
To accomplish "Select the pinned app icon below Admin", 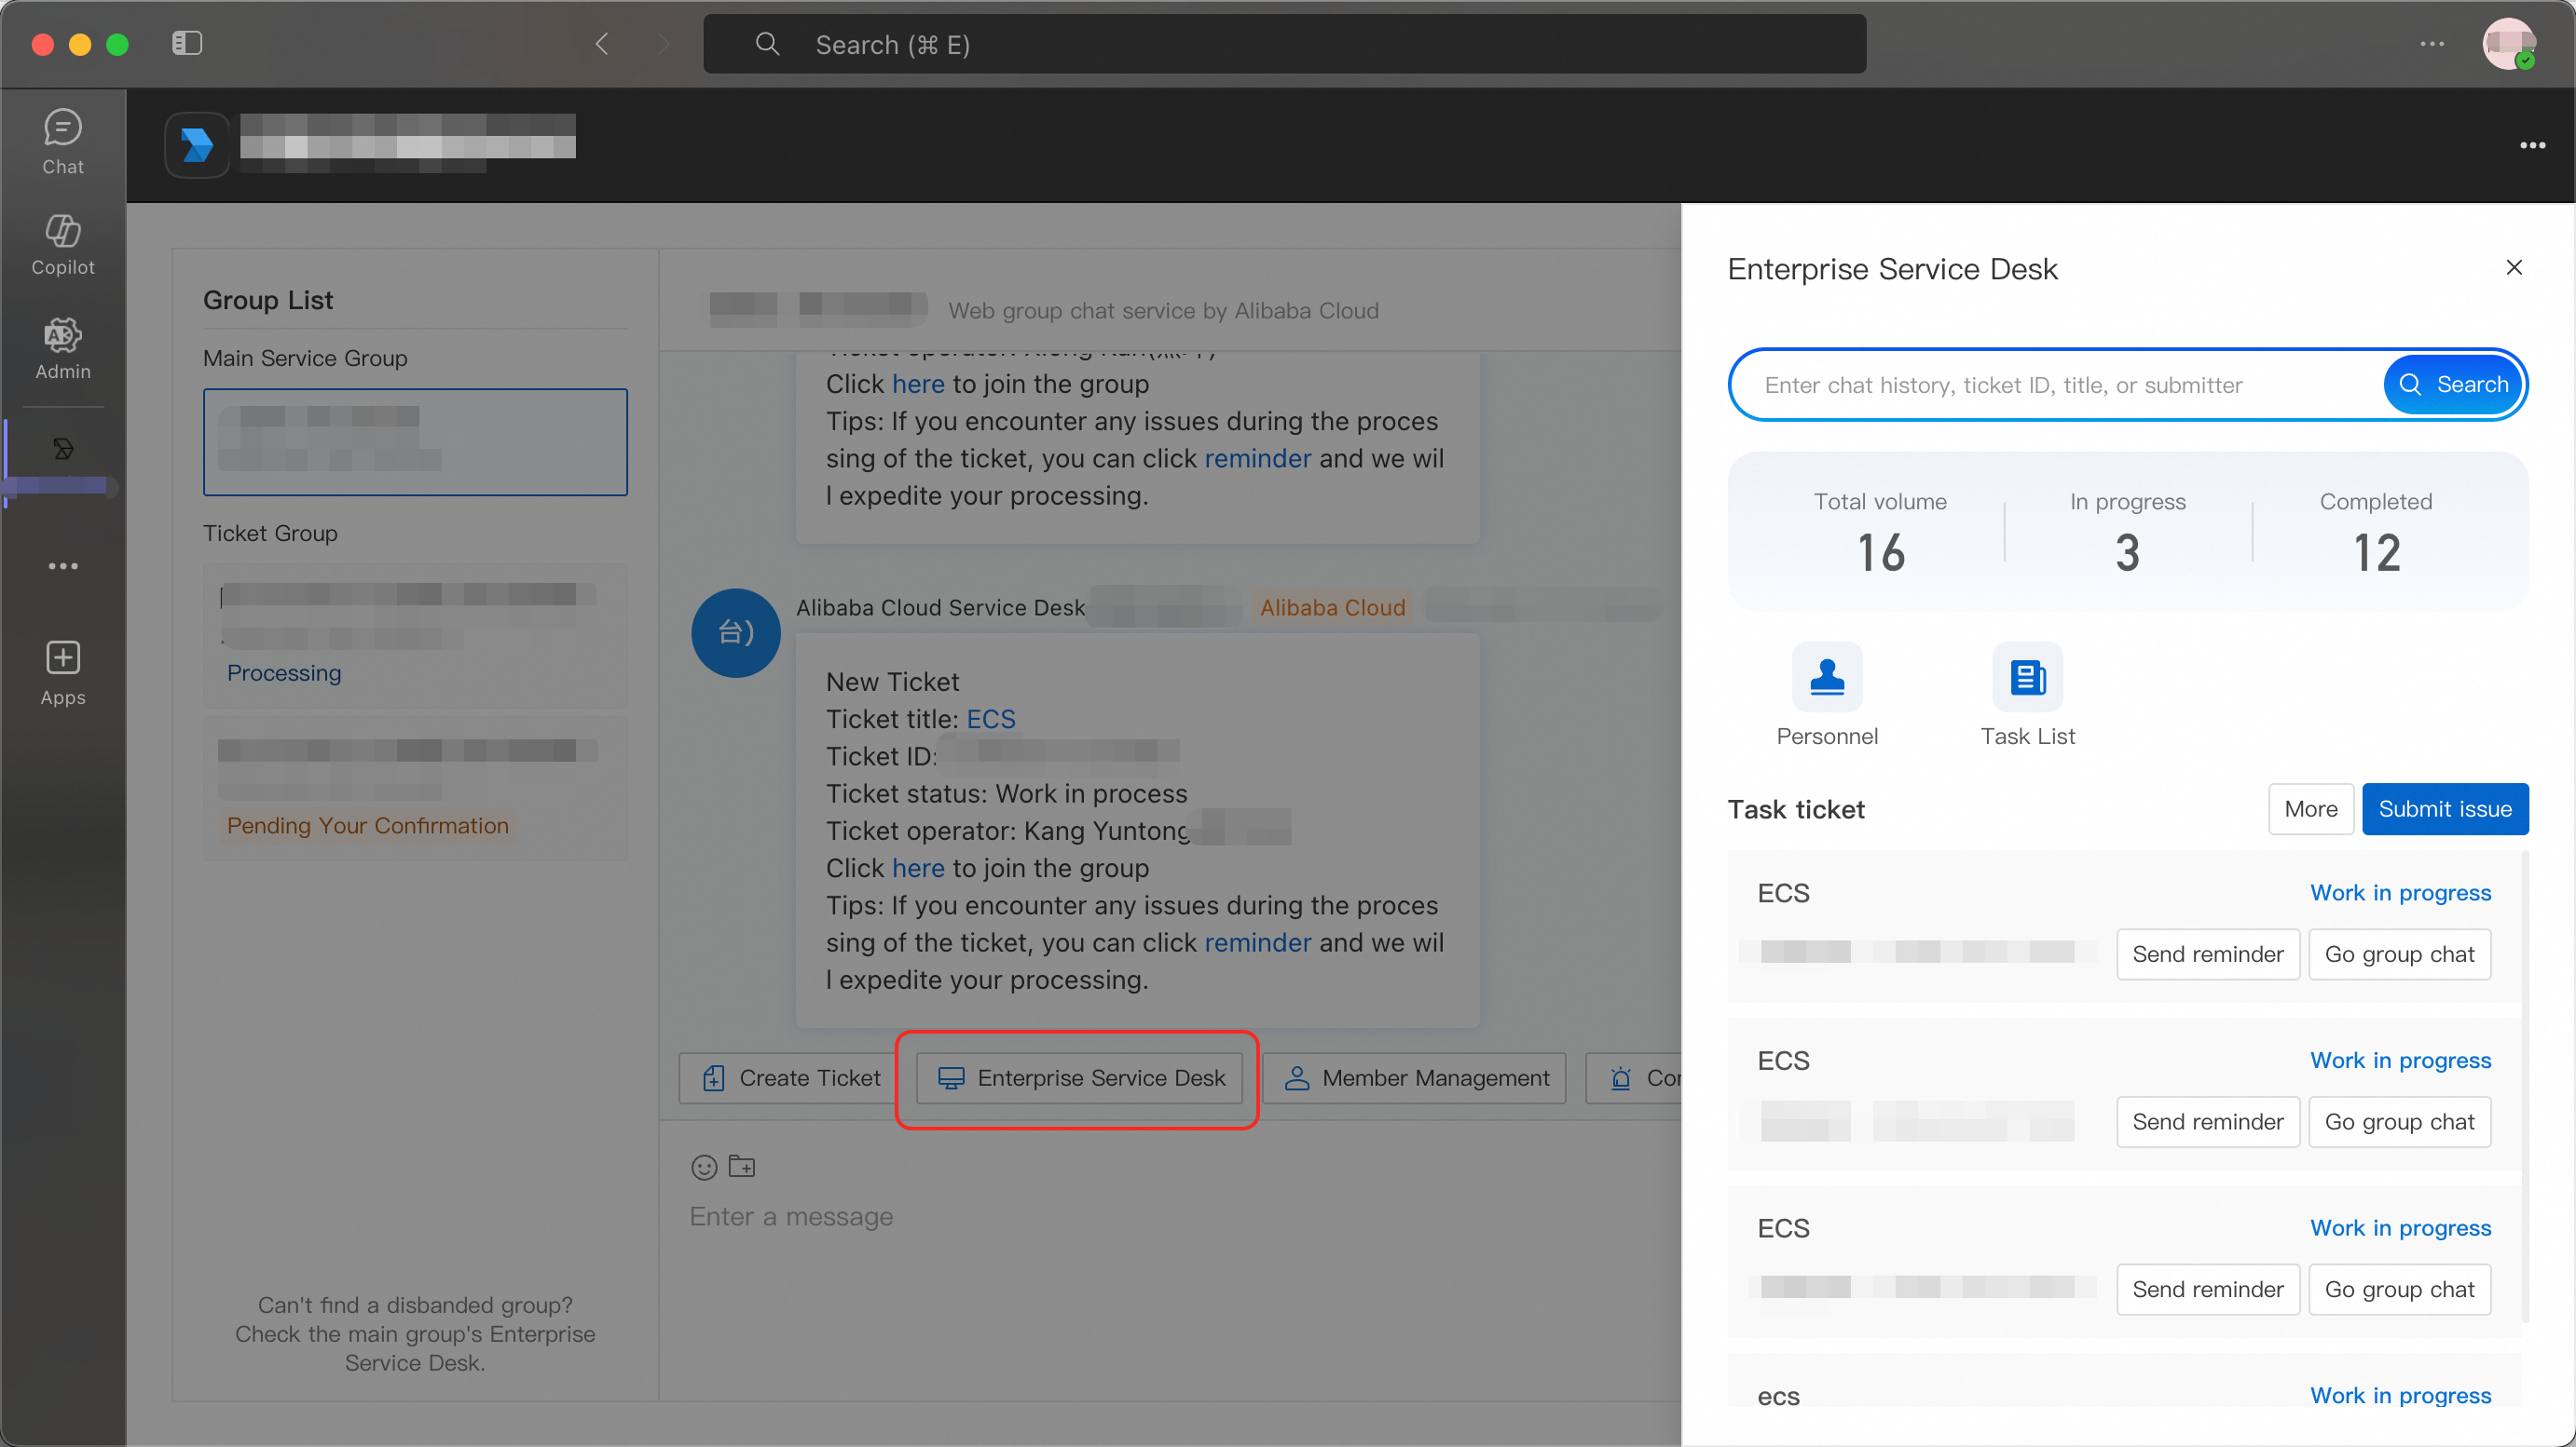I will [63, 449].
